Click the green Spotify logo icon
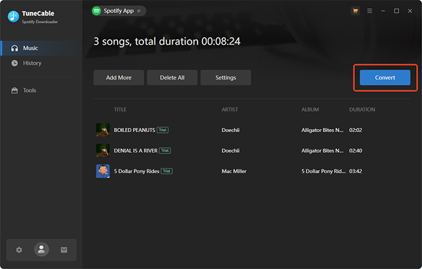This screenshot has height=269, width=422. 96,11
